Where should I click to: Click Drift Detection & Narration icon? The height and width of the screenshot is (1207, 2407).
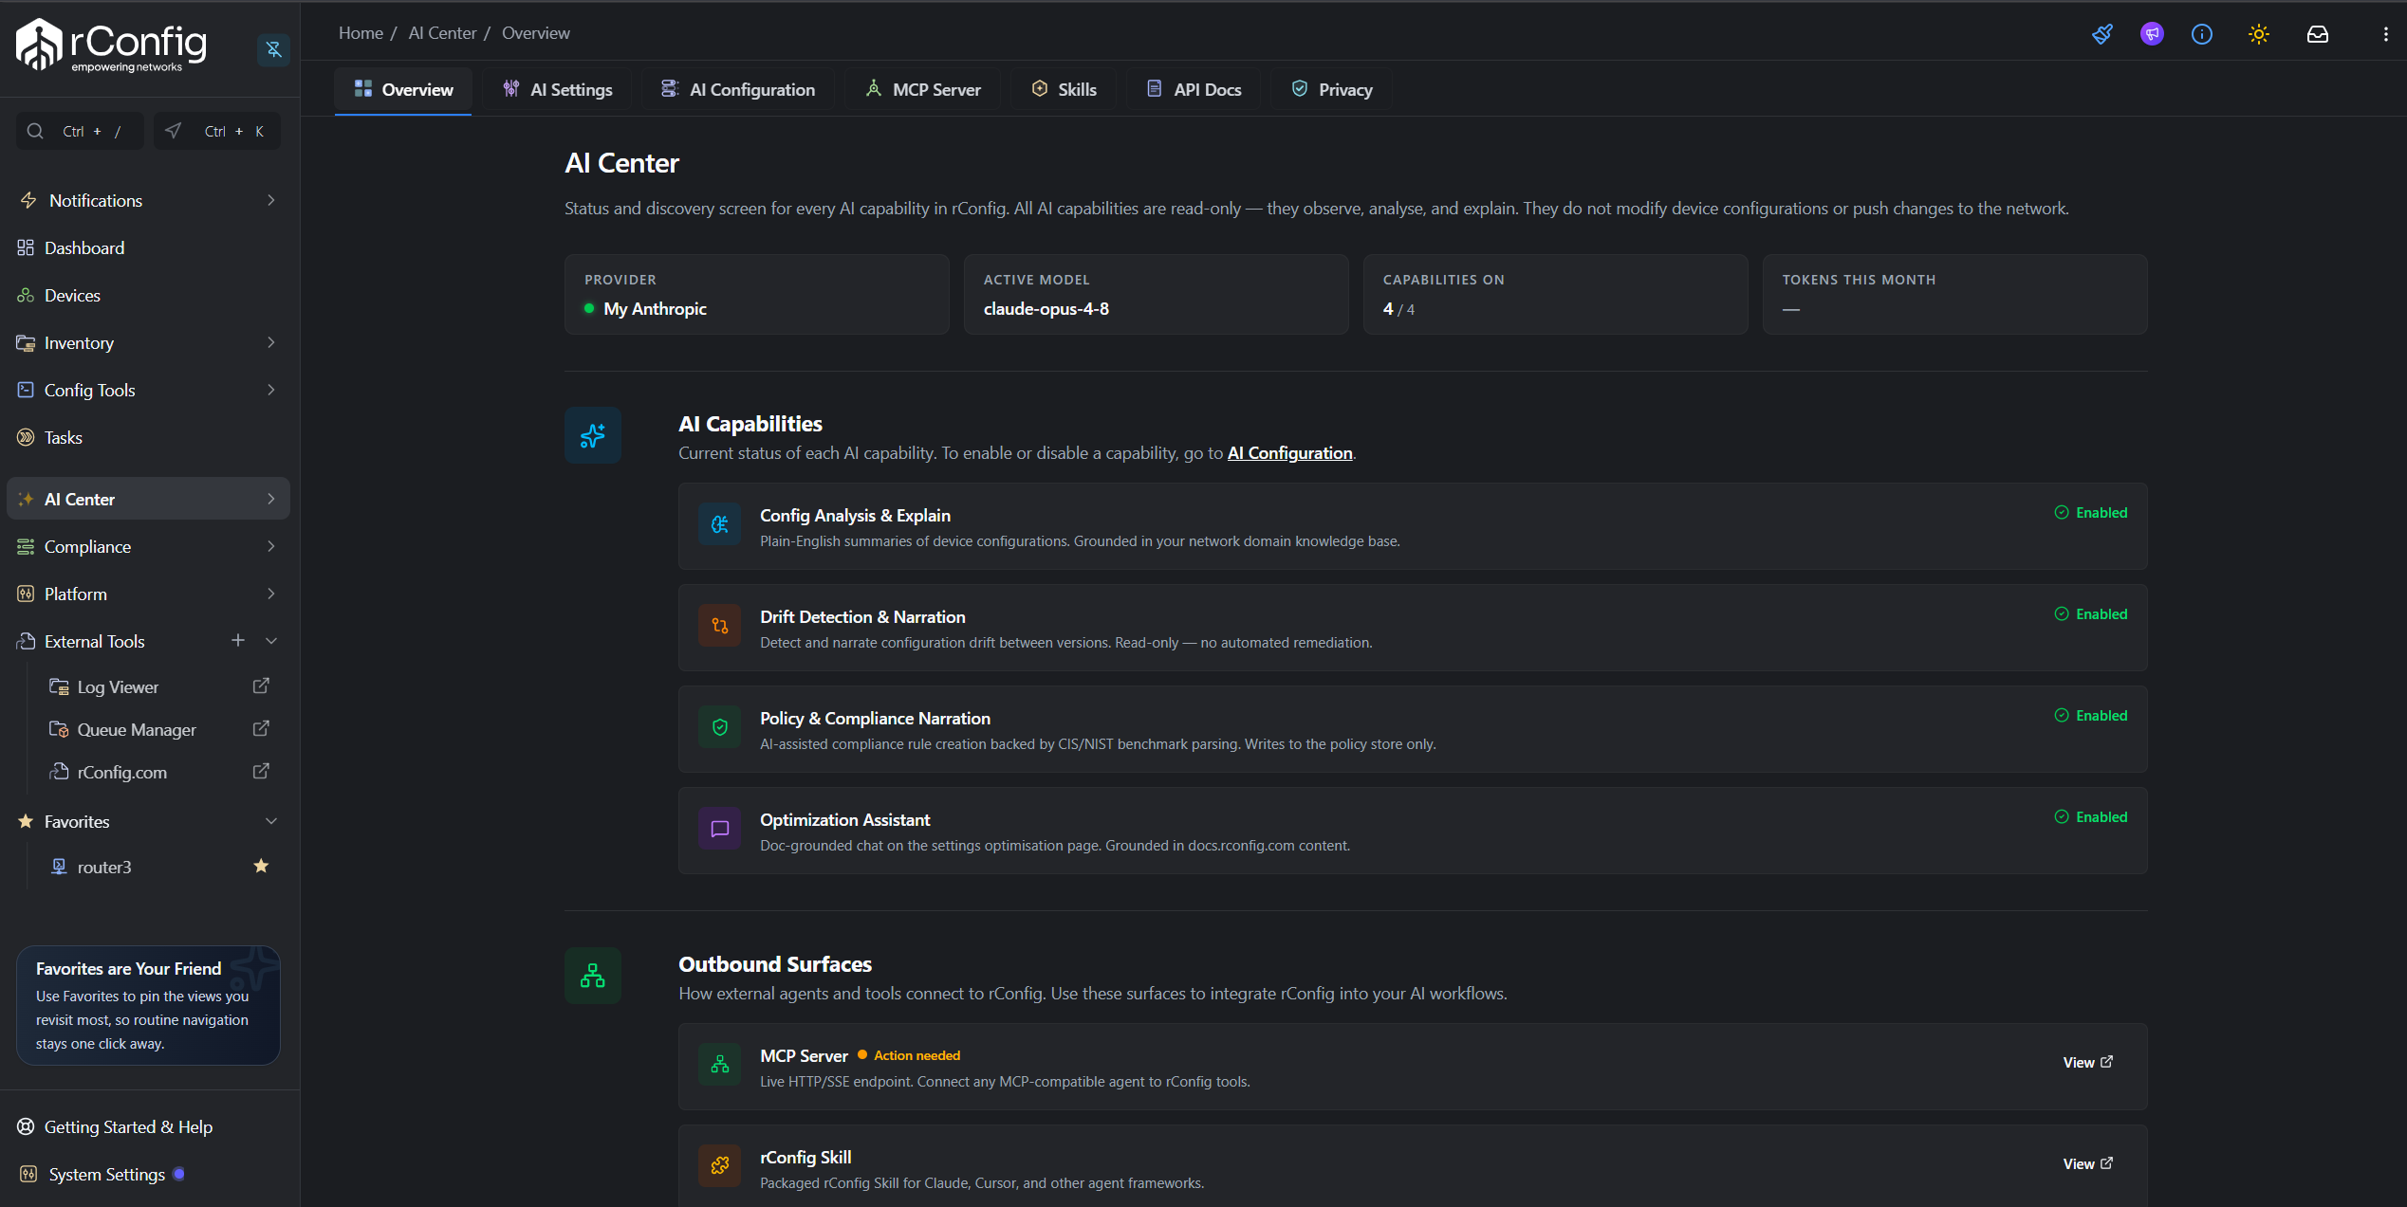[x=719, y=626]
